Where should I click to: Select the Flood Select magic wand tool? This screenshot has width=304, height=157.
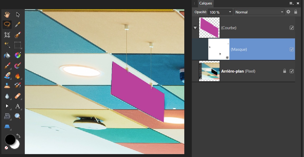pos(7,45)
